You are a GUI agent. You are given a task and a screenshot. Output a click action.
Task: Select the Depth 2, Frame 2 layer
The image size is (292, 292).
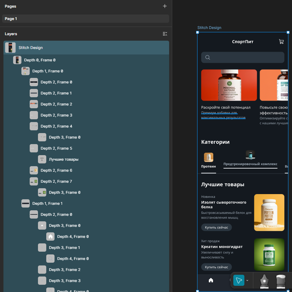[86, 104]
